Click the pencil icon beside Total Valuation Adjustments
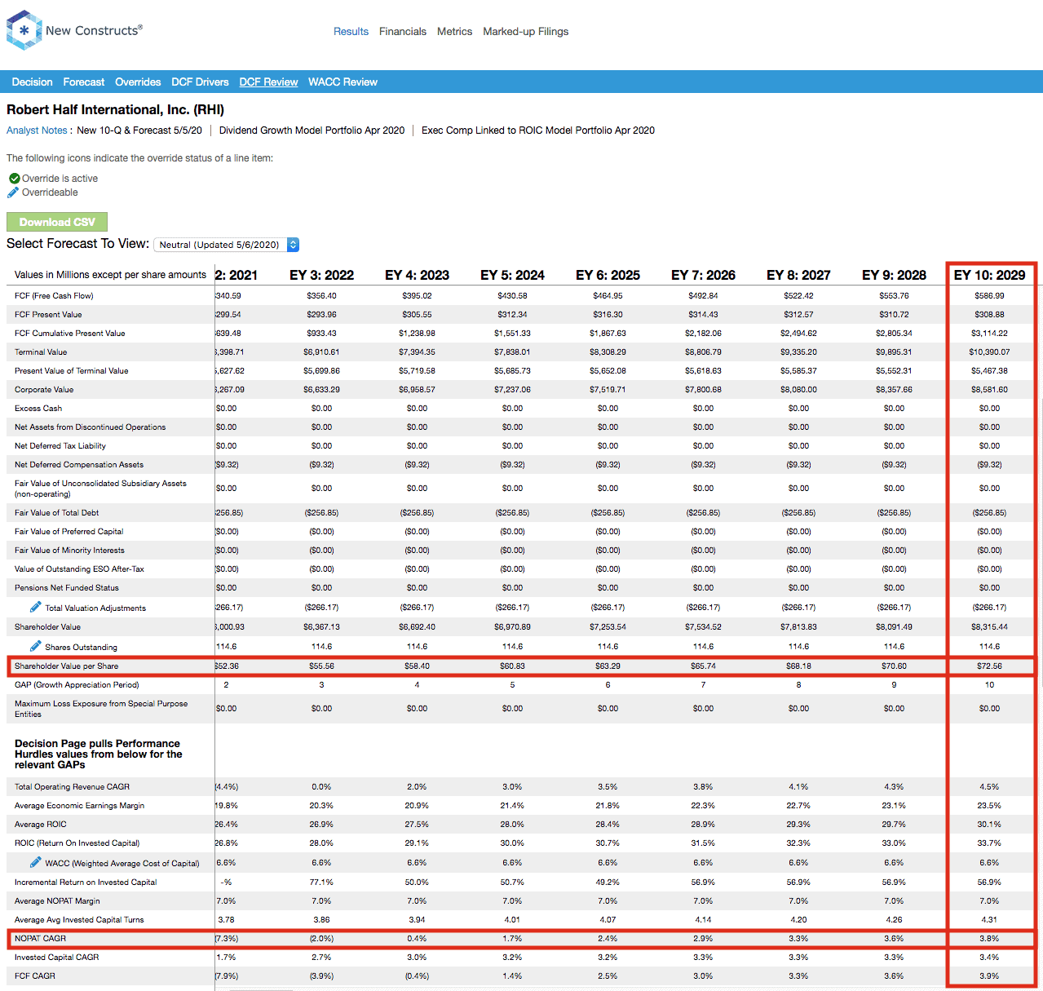This screenshot has width=1043, height=991. [x=36, y=607]
